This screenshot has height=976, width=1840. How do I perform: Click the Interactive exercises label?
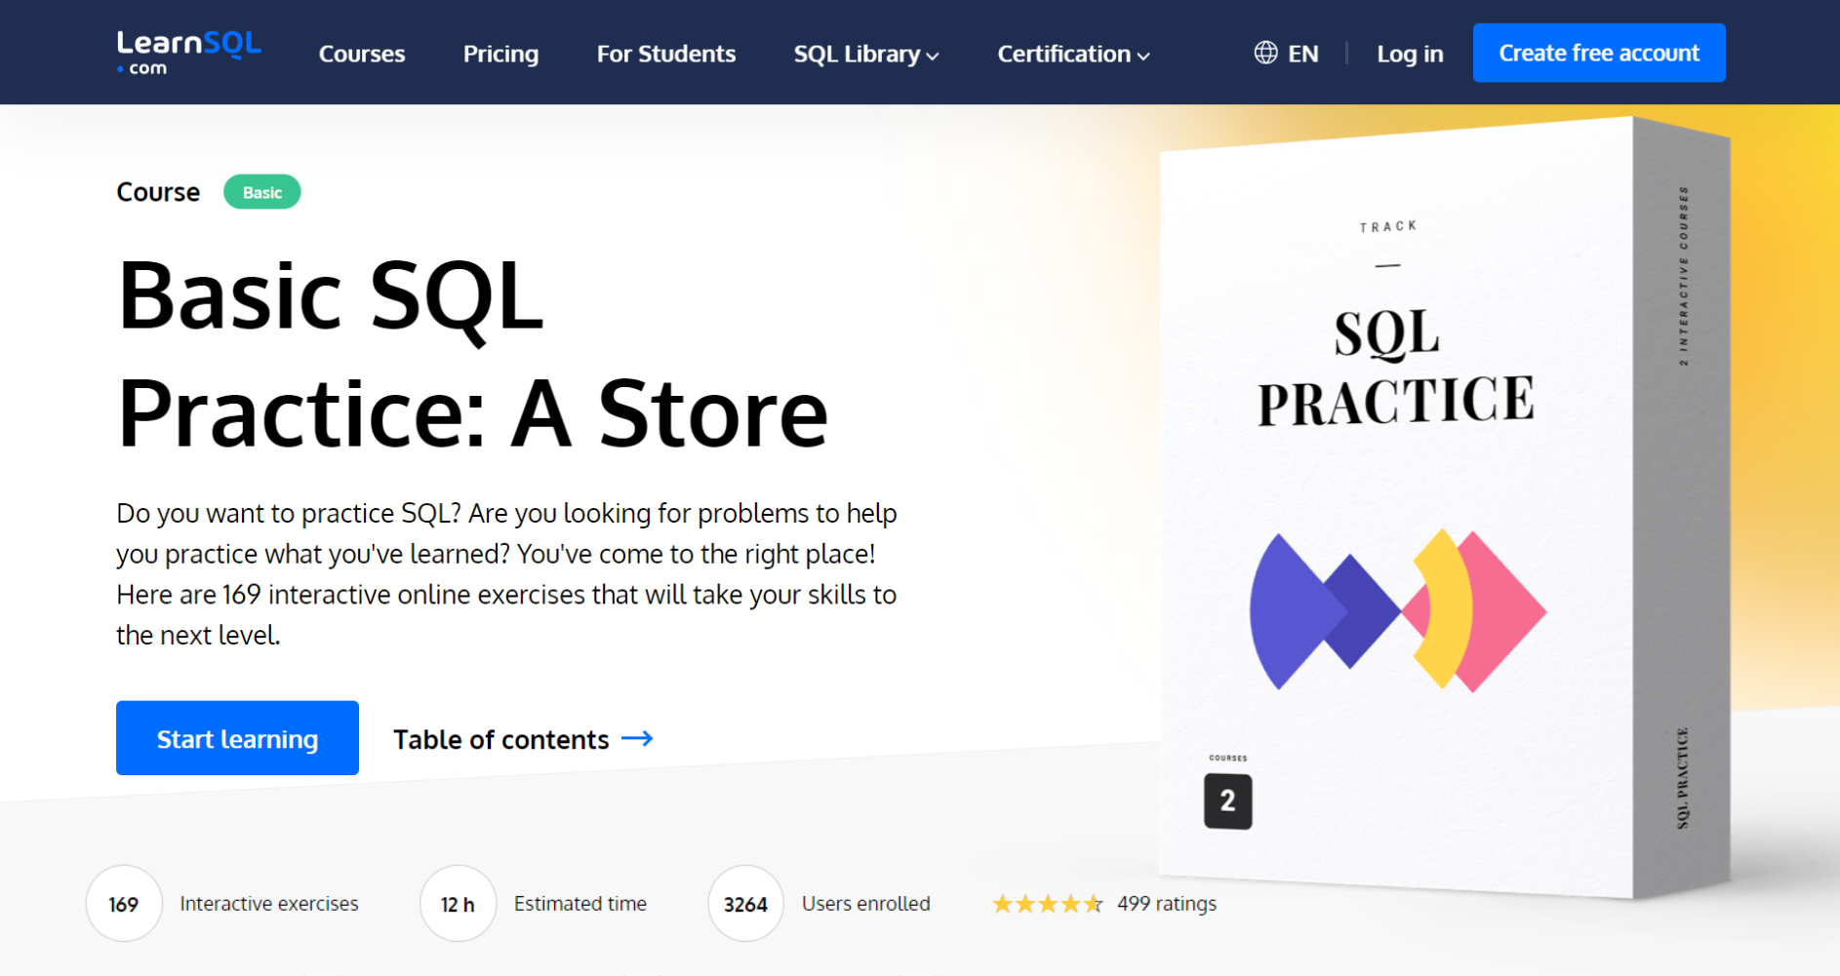pos(269,904)
